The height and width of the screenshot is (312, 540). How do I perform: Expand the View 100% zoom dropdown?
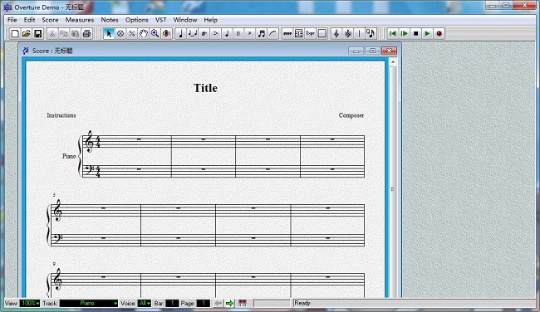tap(30, 303)
